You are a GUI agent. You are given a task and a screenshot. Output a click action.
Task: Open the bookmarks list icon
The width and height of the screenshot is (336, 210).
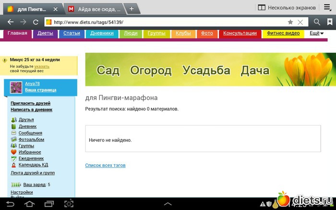(330, 22)
